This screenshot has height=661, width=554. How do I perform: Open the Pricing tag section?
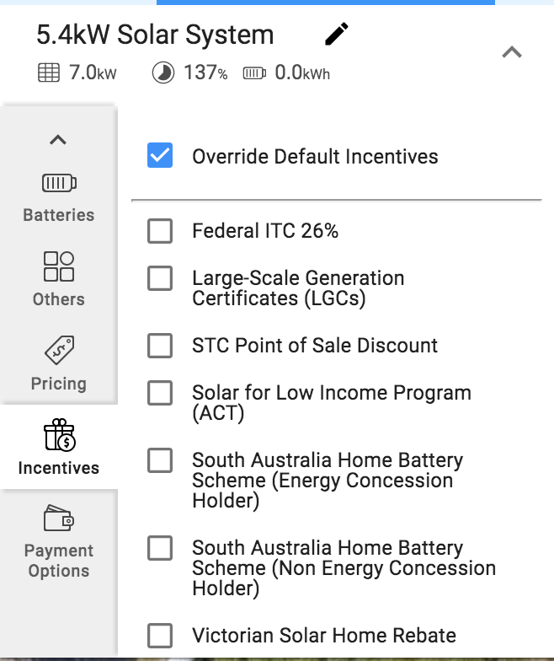point(59,363)
